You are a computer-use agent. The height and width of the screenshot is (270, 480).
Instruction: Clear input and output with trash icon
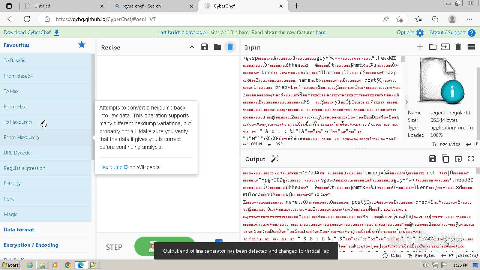458,47
